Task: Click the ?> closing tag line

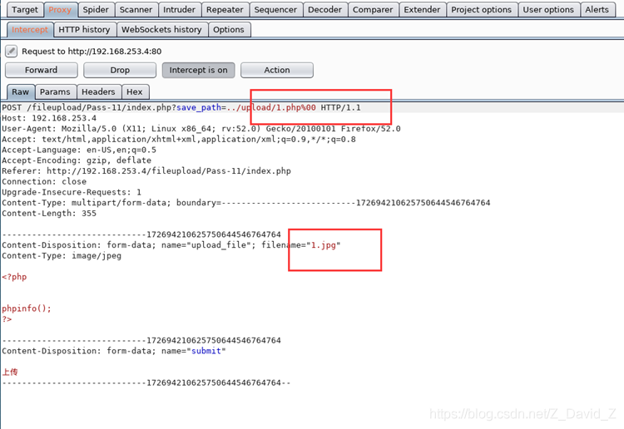Action: coord(7,319)
